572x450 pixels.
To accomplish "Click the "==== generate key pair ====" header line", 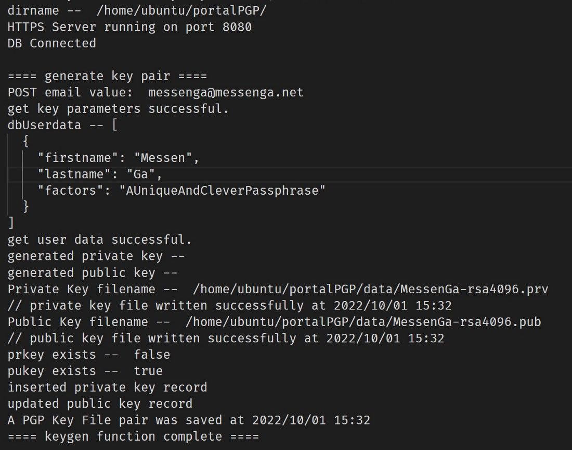I will [107, 76].
